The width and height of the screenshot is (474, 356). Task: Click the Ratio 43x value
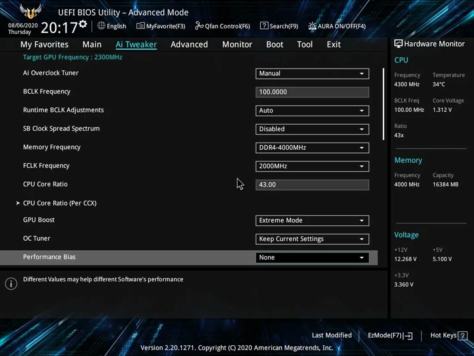[399, 135]
